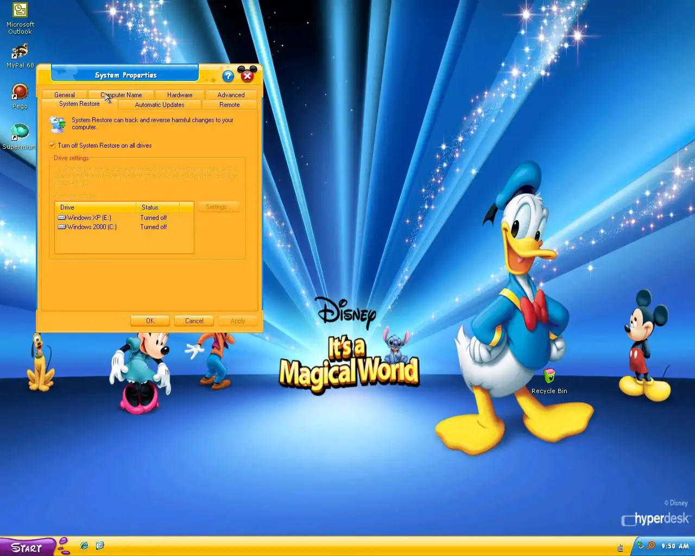
Task: Click the magnifier icon in system tray
Action: pyautogui.click(x=651, y=546)
